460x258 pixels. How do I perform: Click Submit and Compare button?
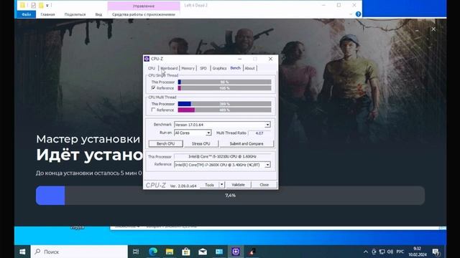(x=247, y=143)
